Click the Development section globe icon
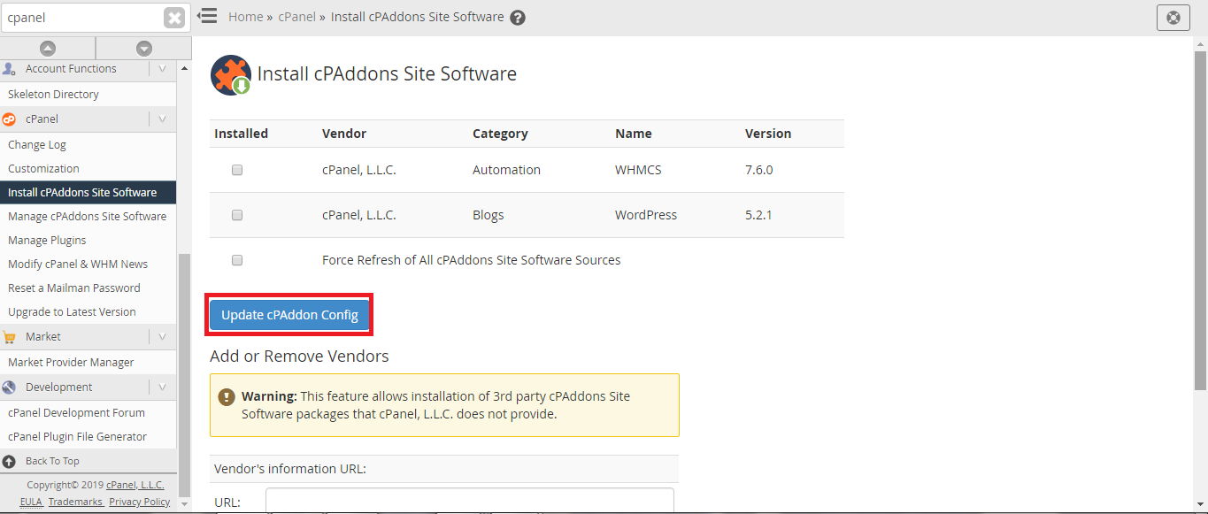 point(9,387)
